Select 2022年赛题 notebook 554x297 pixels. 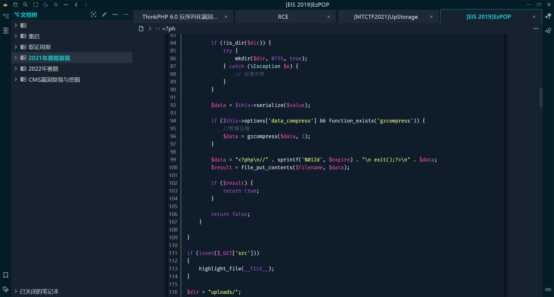pyautogui.click(x=43, y=69)
